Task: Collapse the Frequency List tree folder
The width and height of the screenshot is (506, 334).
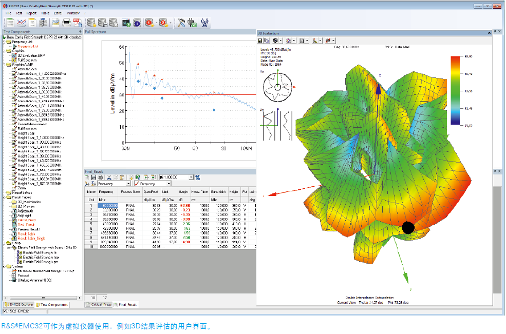Action: point(4,42)
